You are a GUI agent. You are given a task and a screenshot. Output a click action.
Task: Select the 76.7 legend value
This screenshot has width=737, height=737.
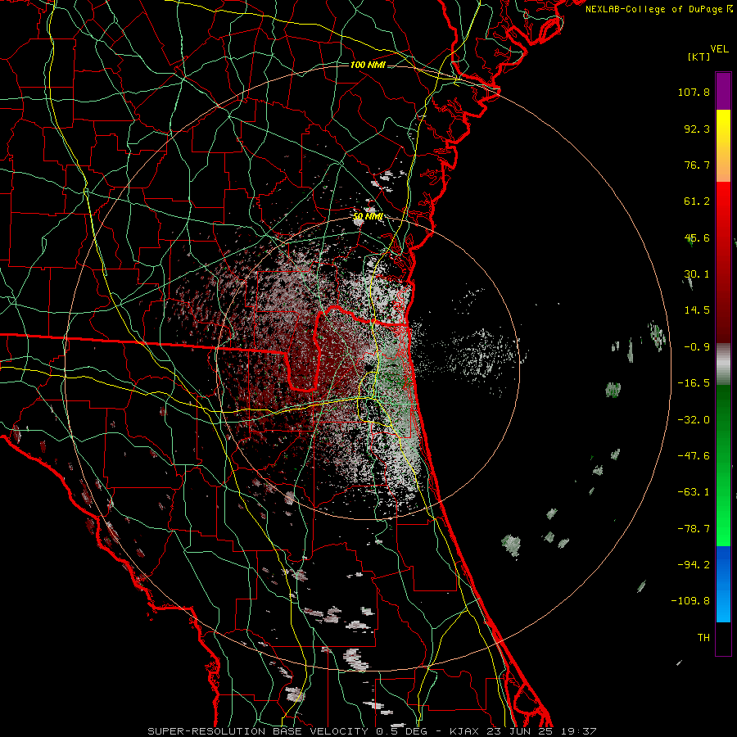click(x=697, y=165)
